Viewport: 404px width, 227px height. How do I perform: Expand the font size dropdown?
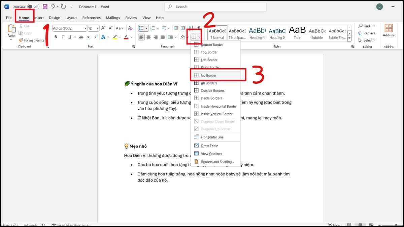98,29
